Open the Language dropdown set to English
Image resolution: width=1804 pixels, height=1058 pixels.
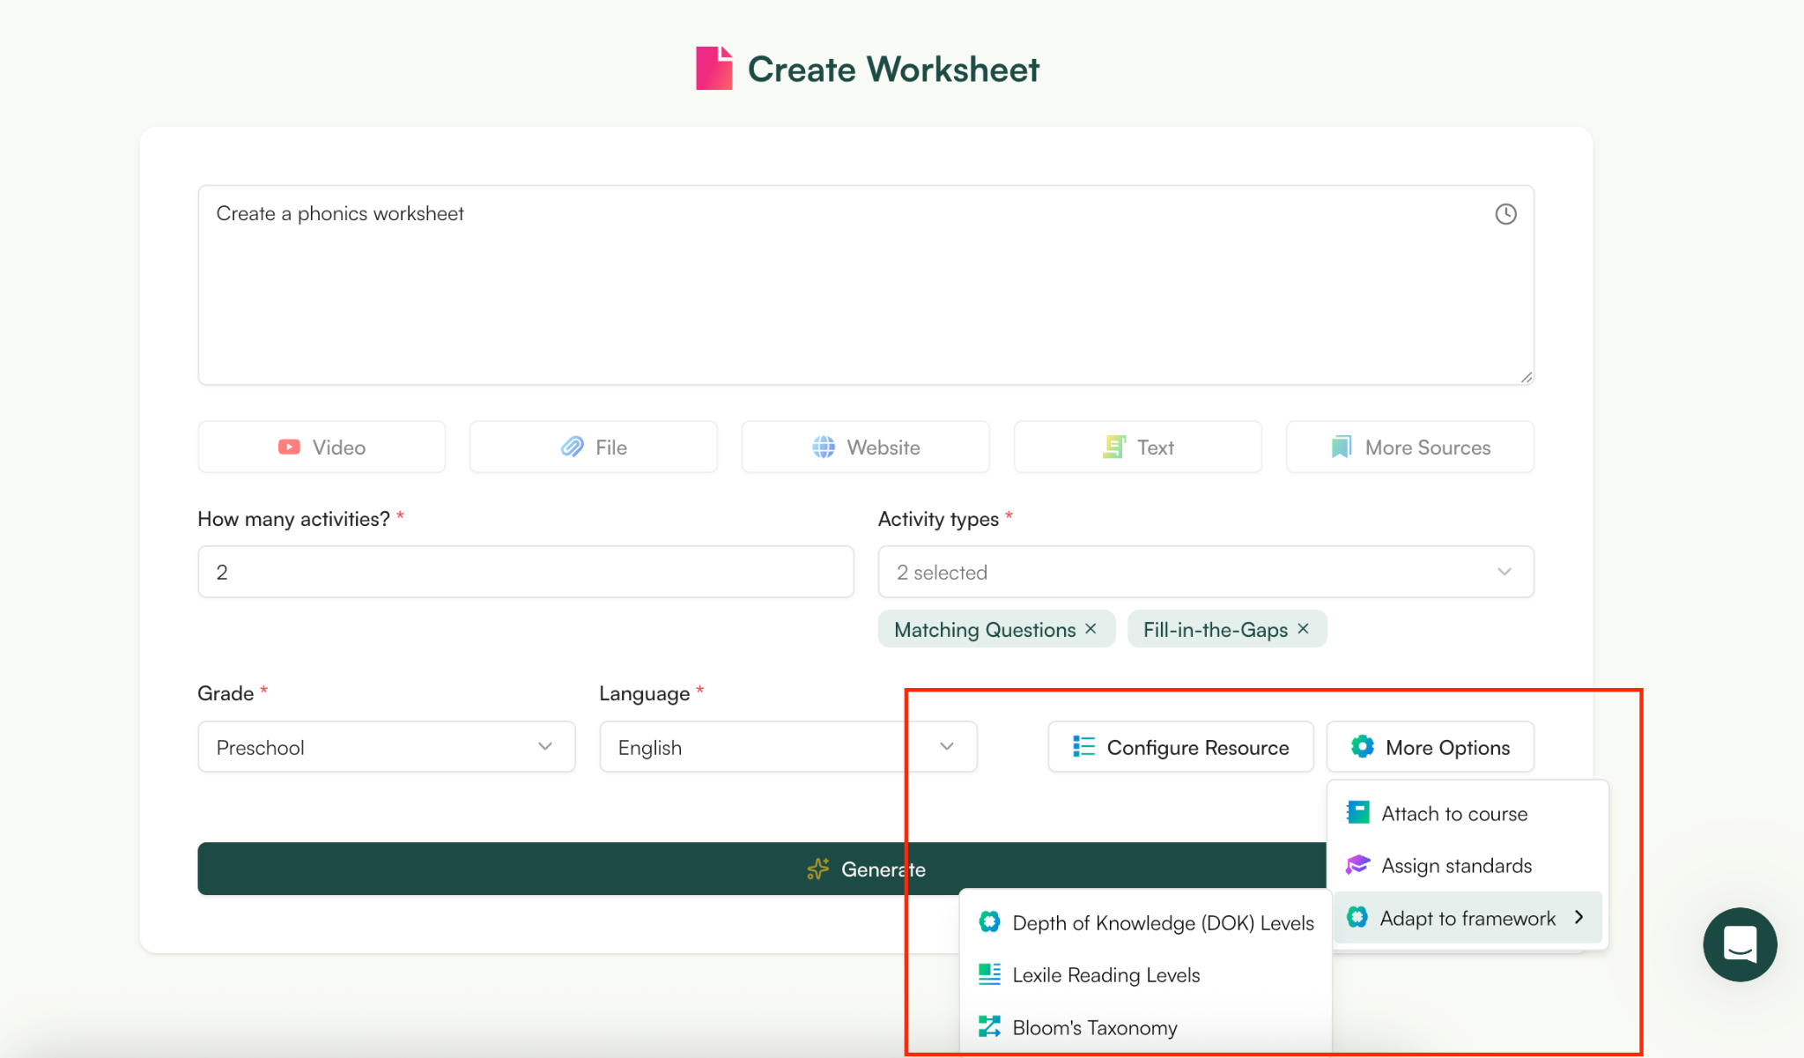pos(787,747)
